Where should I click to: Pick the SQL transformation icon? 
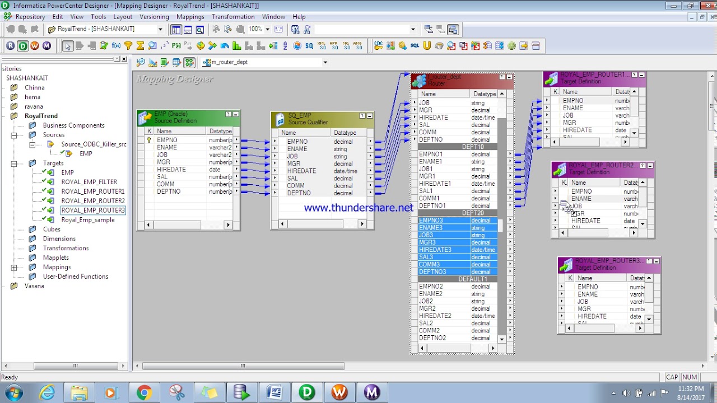tap(415, 46)
